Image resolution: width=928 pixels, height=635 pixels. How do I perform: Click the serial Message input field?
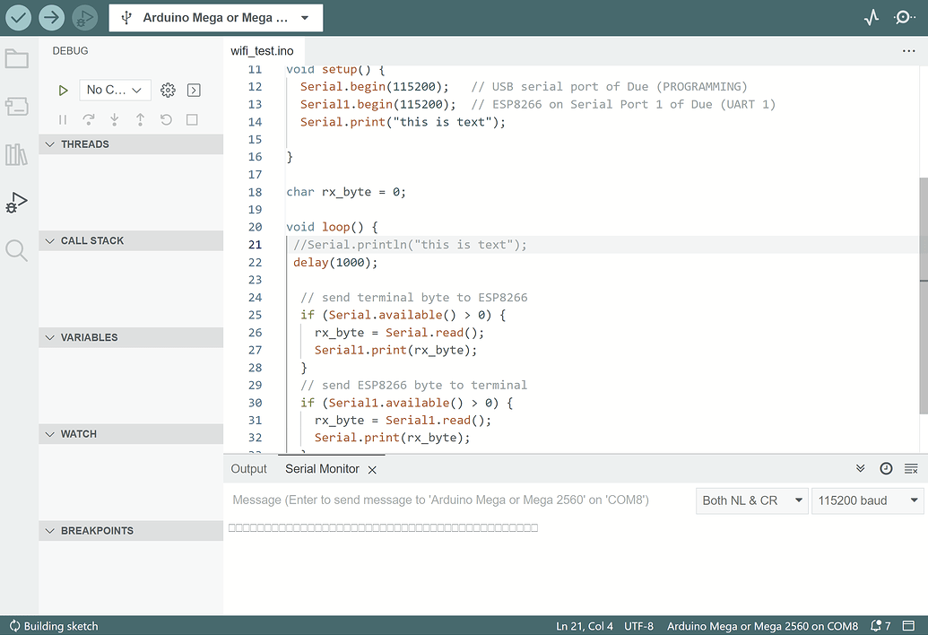coord(457,500)
